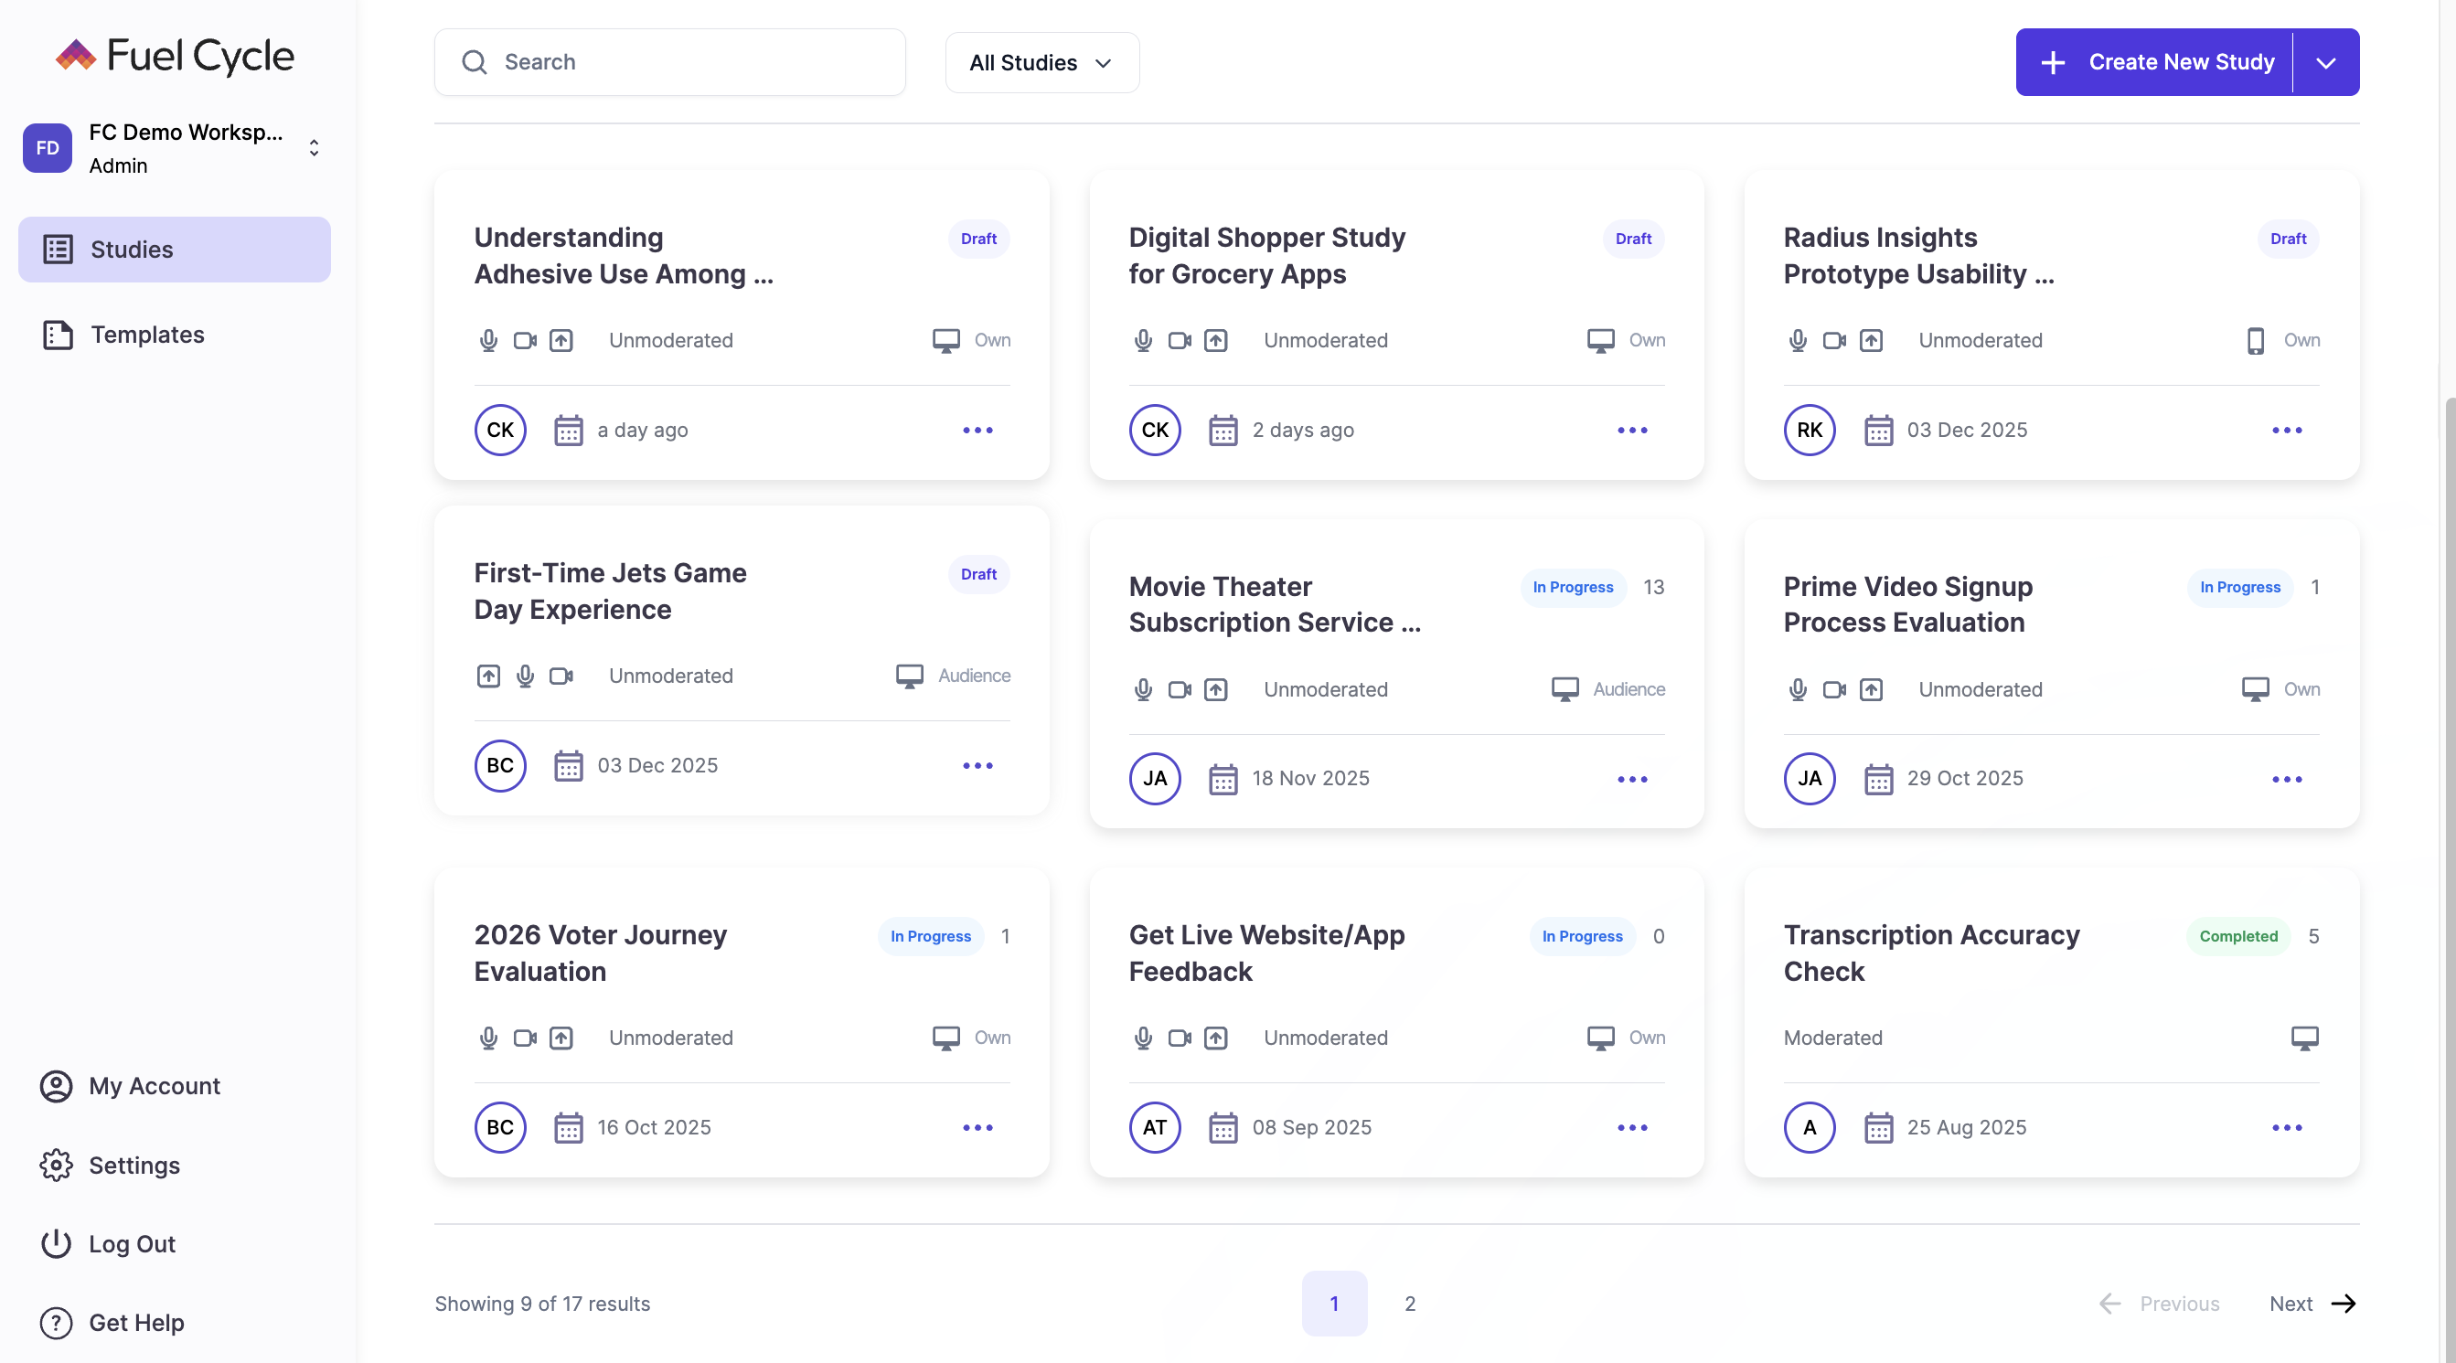Click calendar icon on Radius Insights card

(1878, 430)
